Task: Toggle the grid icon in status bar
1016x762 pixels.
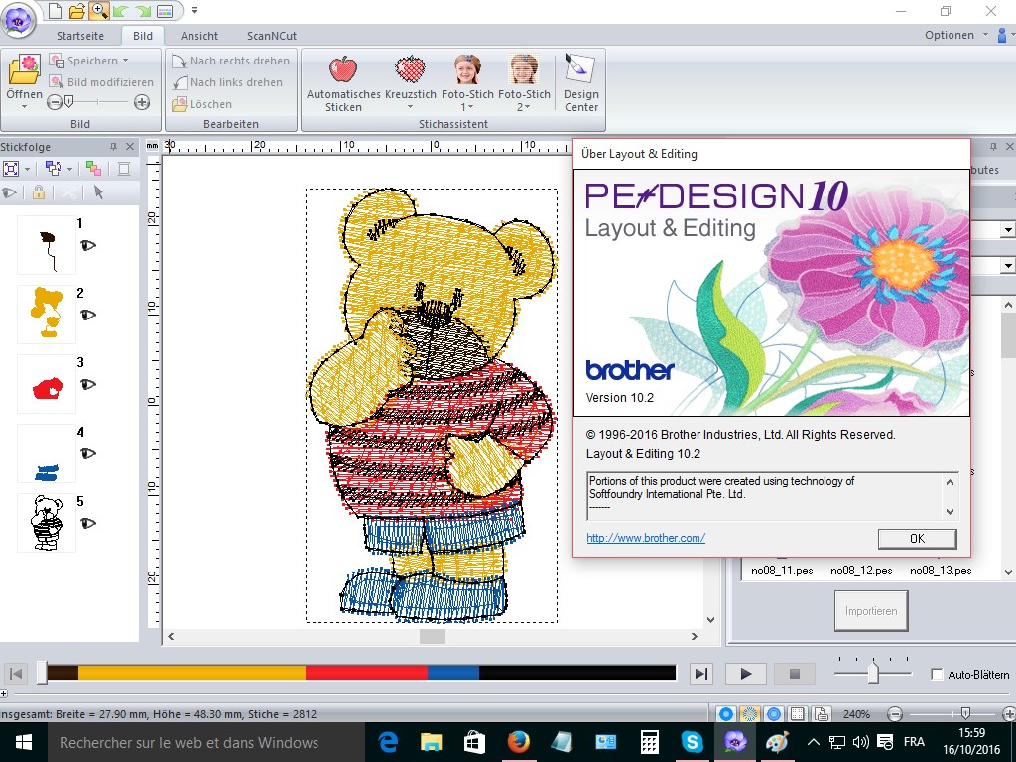Action: click(798, 714)
